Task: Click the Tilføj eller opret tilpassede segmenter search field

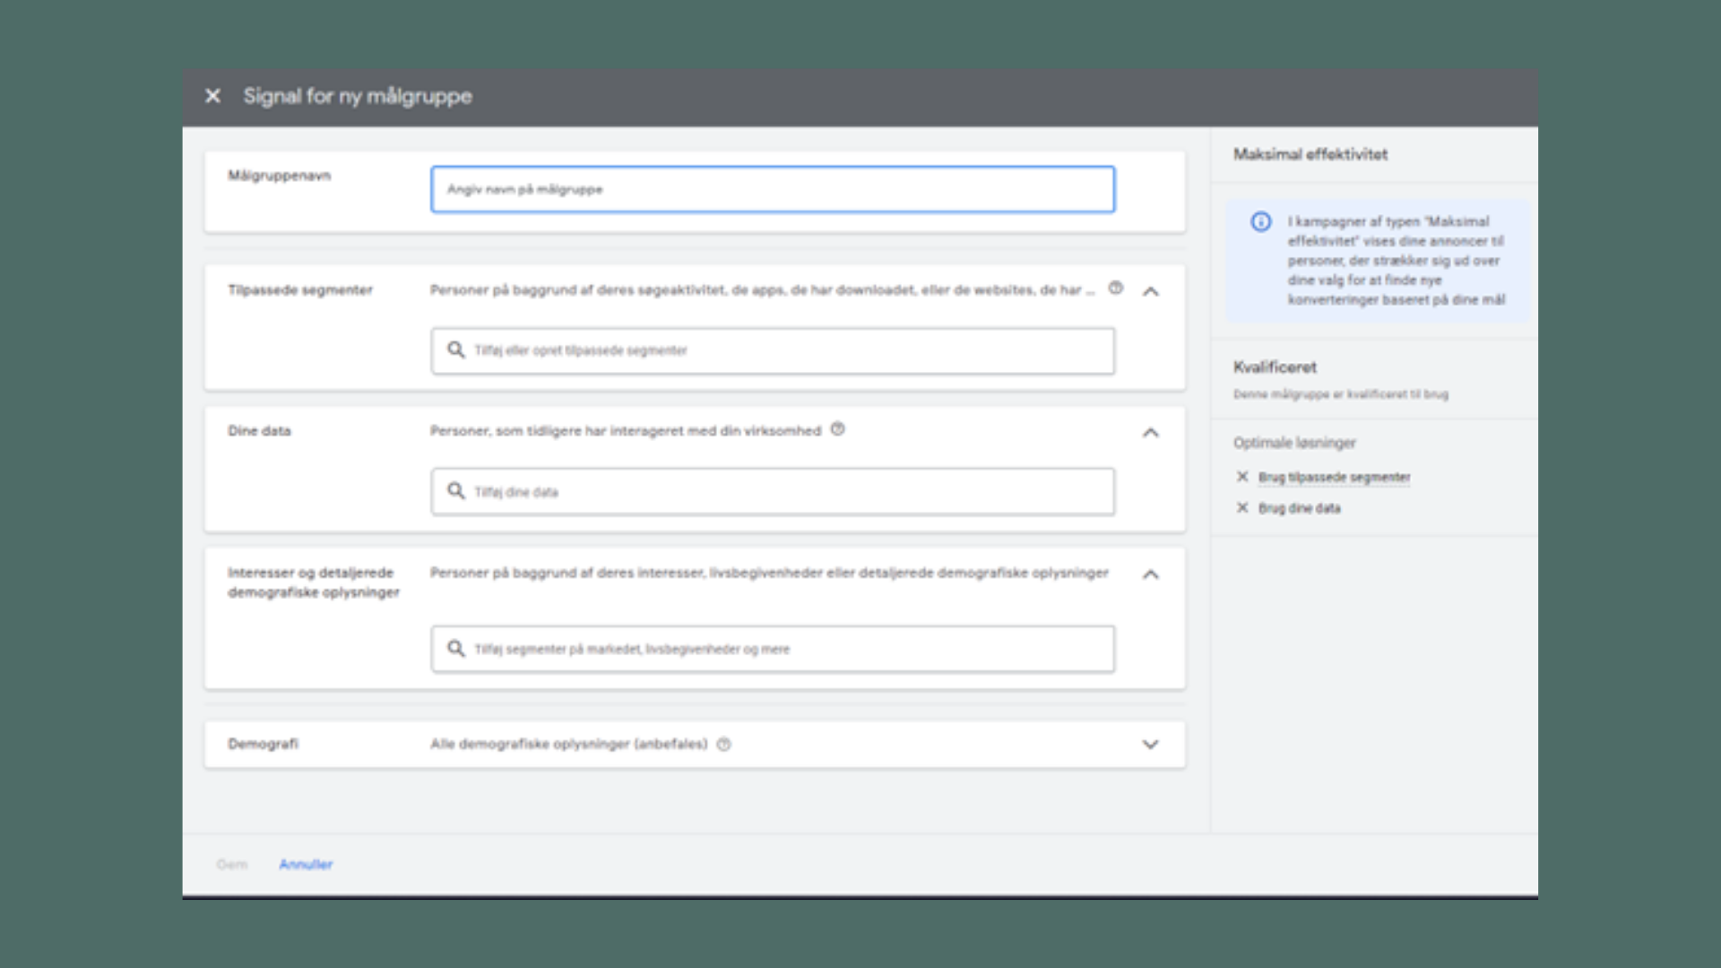Action: [773, 350]
